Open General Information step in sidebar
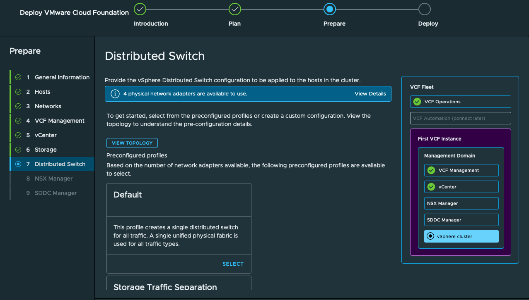This screenshot has width=529, height=300. (52, 77)
